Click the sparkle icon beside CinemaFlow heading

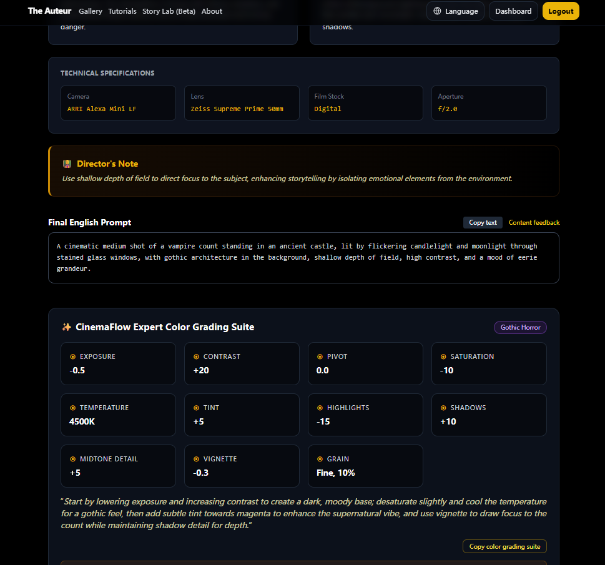67,327
